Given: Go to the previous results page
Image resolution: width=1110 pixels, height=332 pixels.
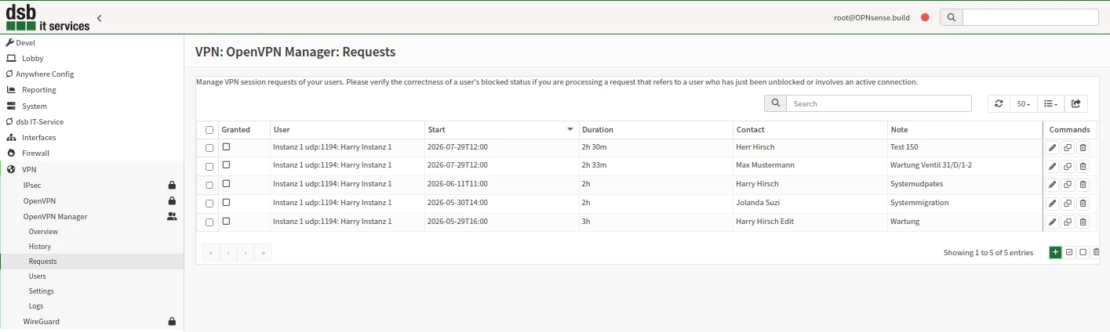Looking at the screenshot, I should pyautogui.click(x=228, y=252).
